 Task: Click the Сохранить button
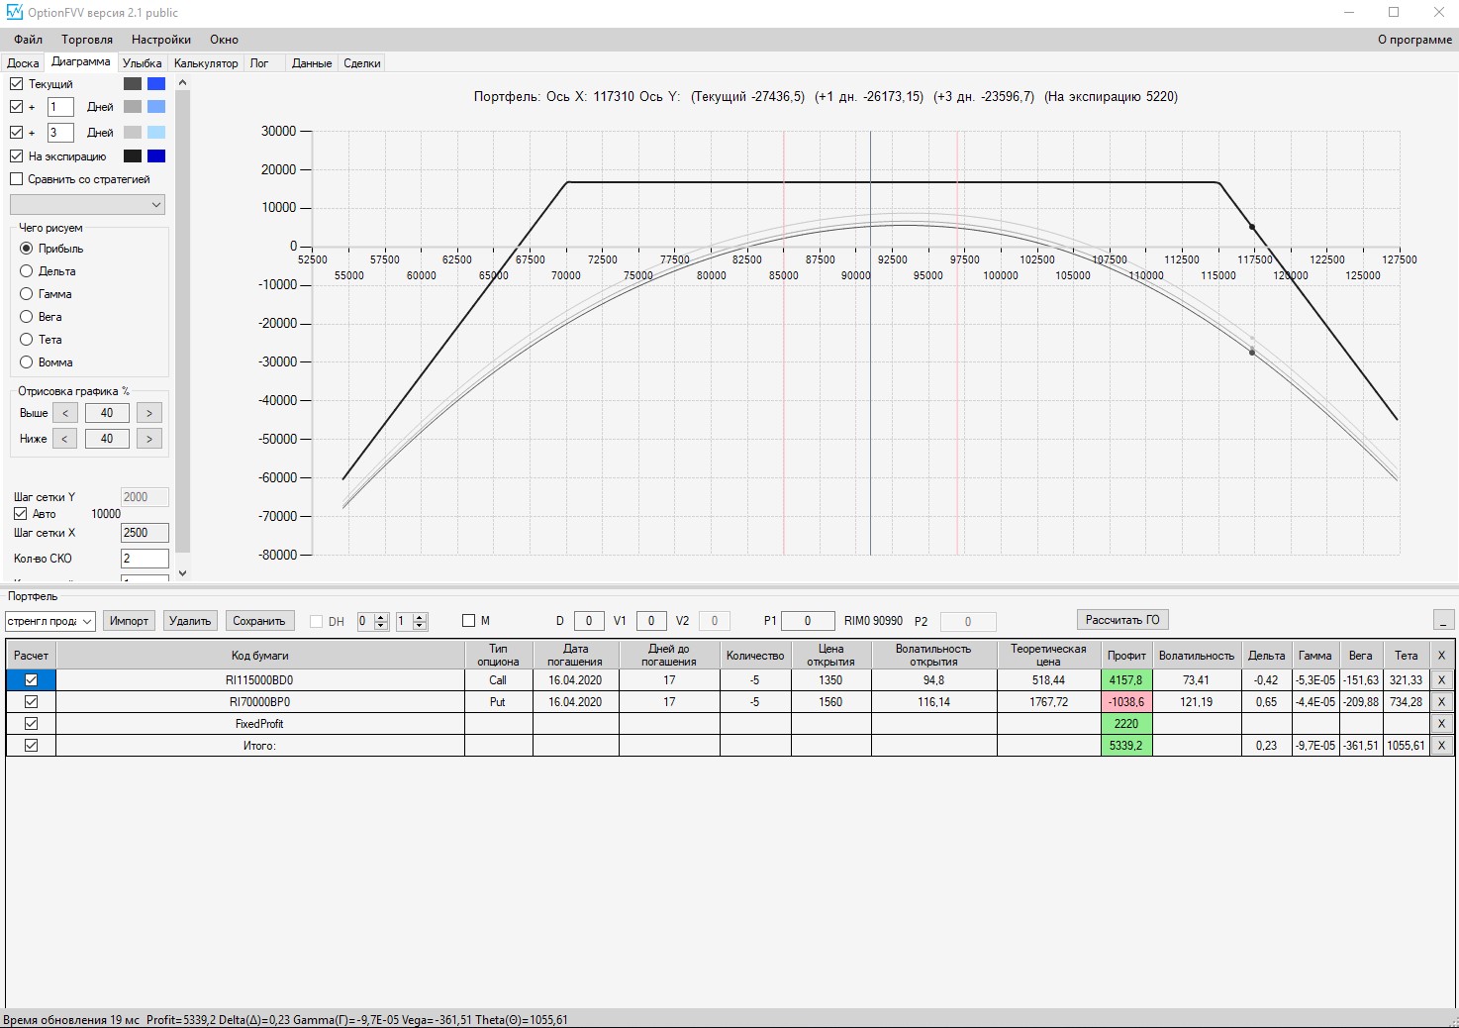click(259, 621)
